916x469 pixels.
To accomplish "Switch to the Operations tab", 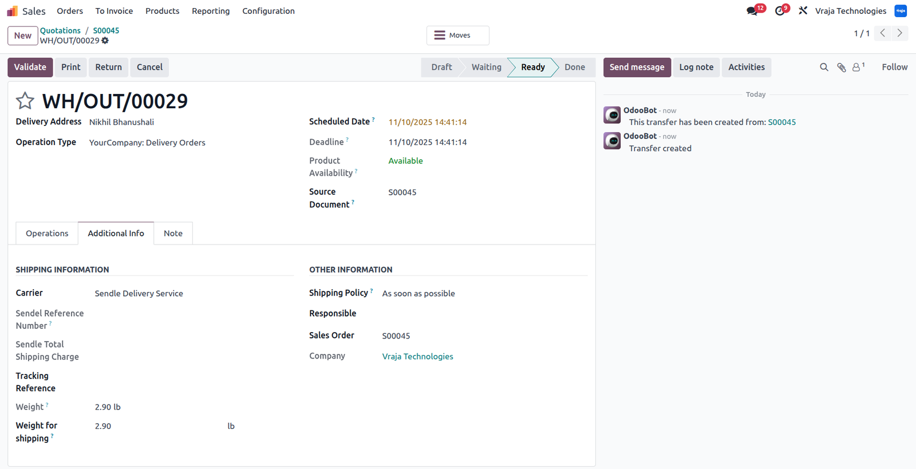I will tap(47, 233).
